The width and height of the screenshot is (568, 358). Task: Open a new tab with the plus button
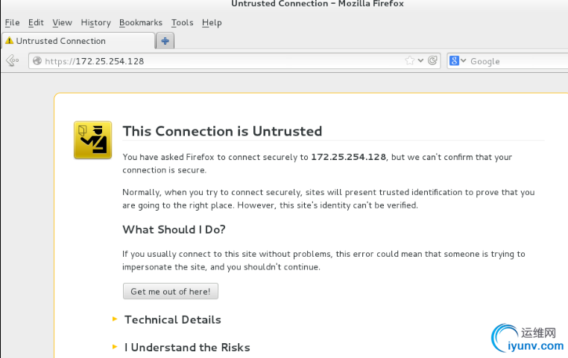point(165,41)
